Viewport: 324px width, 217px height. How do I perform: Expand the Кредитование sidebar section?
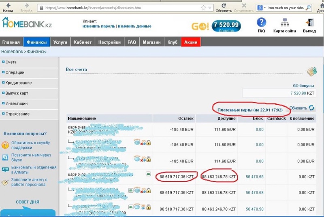[x=19, y=83]
